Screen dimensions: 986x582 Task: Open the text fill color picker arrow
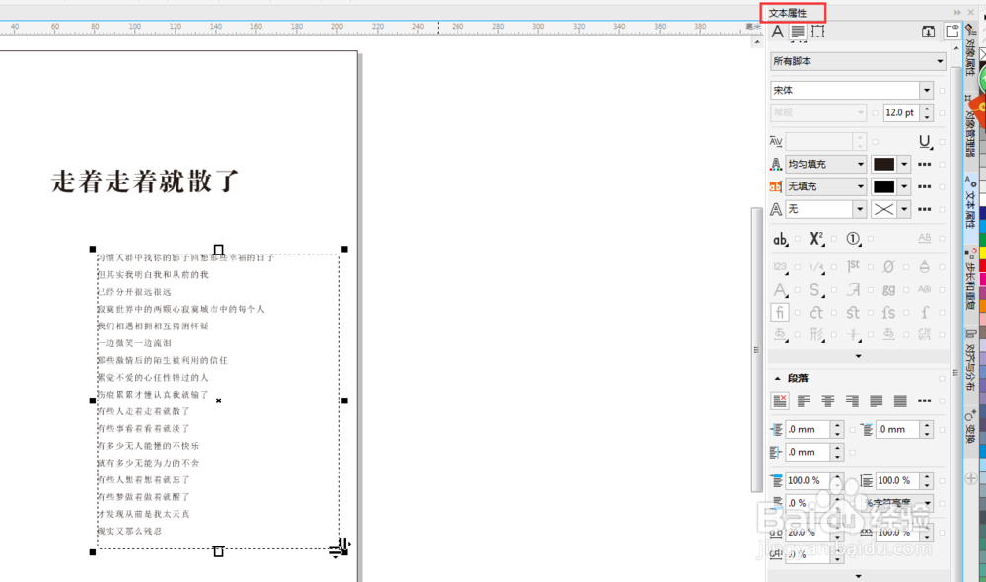(x=904, y=164)
